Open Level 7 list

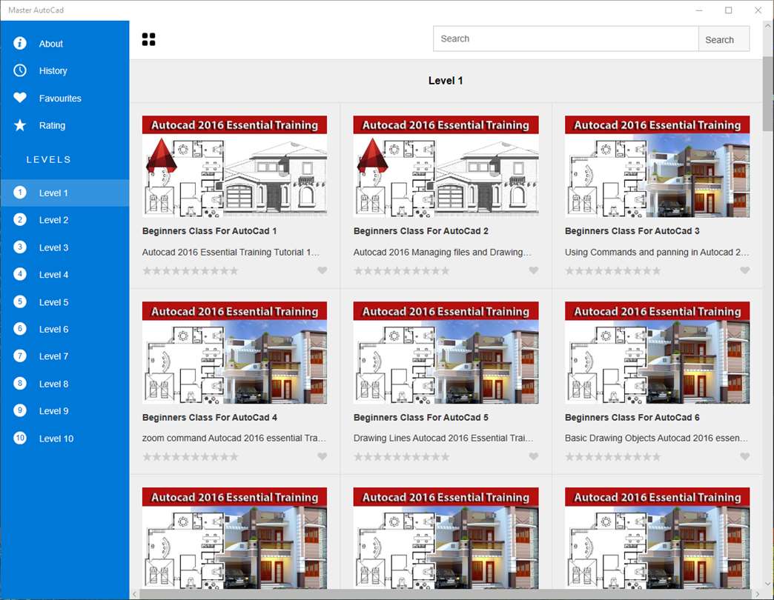pyautogui.click(x=64, y=356)
